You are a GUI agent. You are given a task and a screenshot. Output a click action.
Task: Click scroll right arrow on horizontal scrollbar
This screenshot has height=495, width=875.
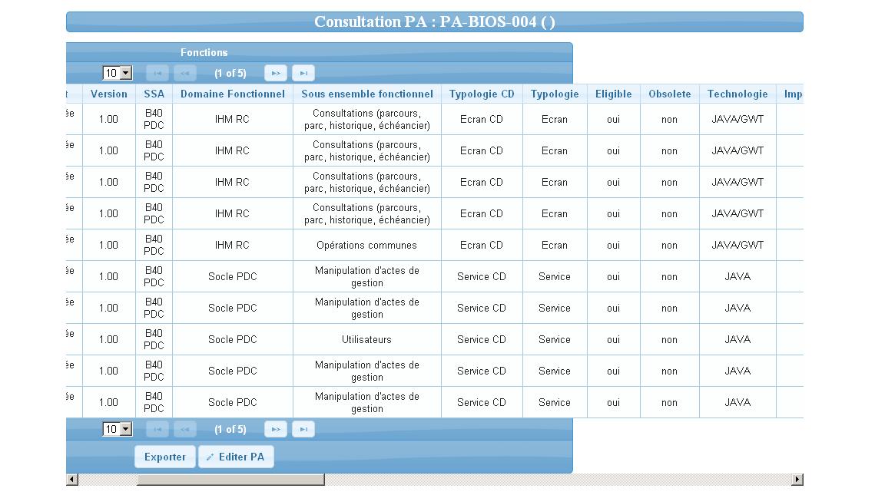[797, 480]
